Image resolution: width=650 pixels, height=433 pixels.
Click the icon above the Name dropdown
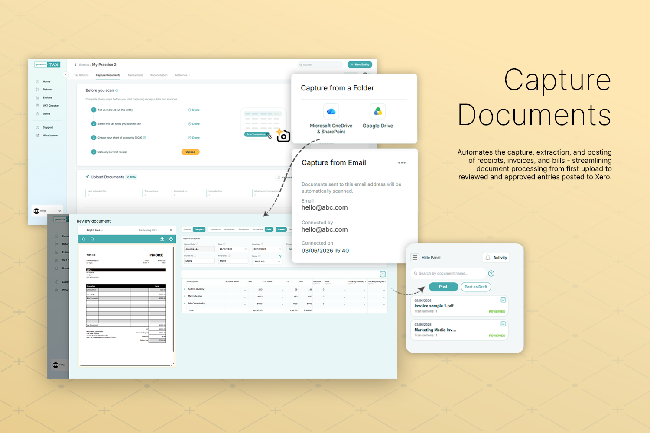coord(280,256)
